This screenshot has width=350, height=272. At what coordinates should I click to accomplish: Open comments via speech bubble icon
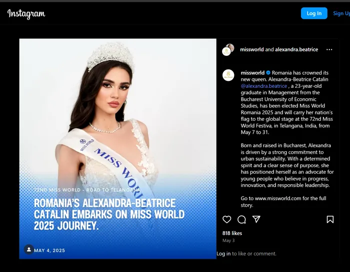241,220
